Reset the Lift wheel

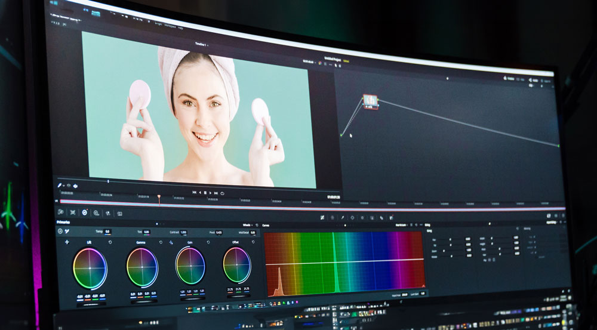(110, 242)
